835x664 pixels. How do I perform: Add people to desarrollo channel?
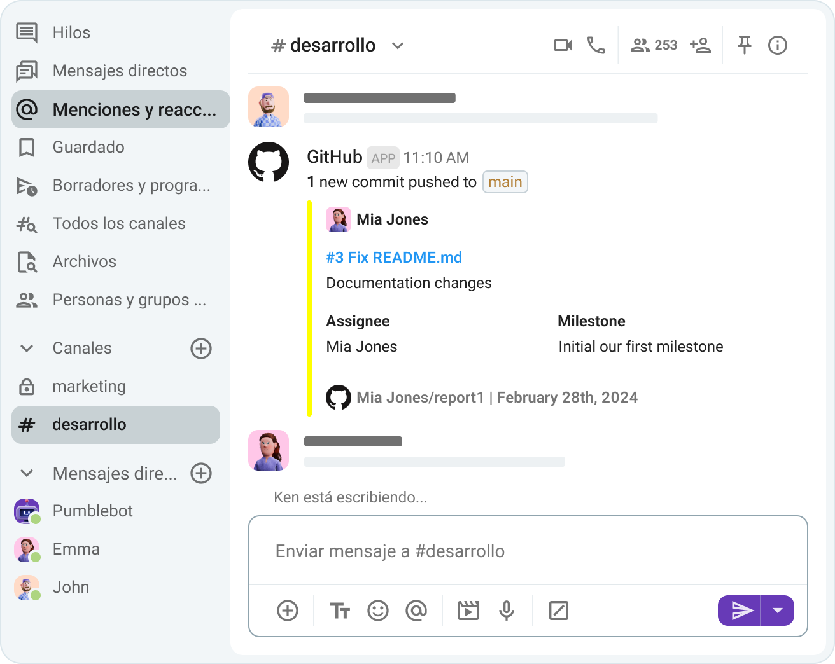coord(700,45)
